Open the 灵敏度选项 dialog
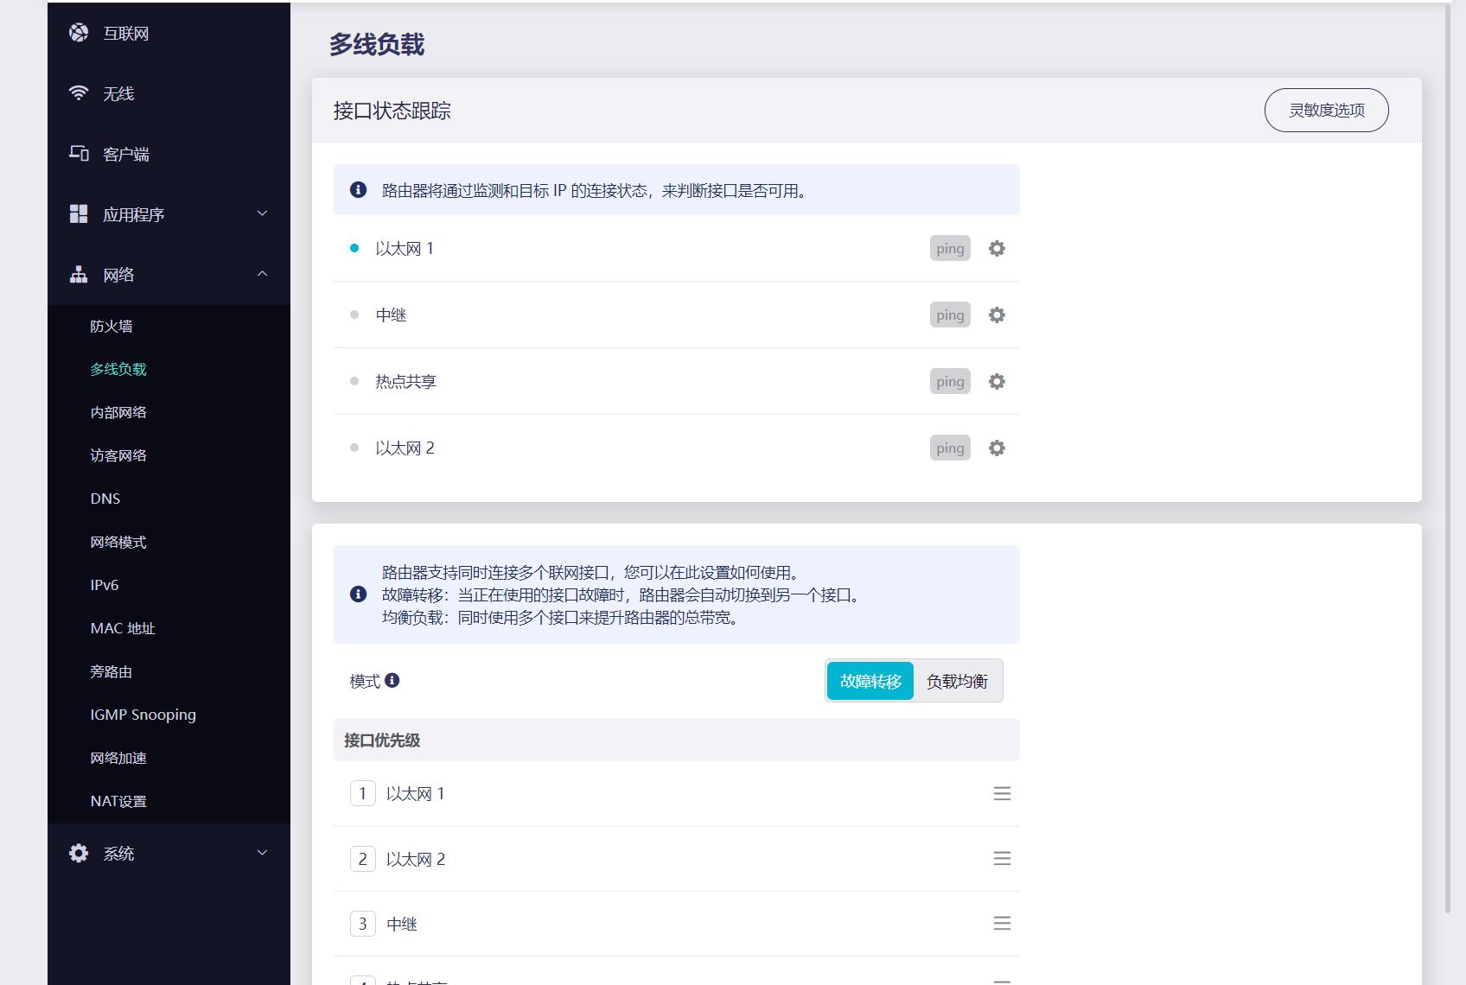Screen dimensions: 1466x985 [x=1326, y=110]
